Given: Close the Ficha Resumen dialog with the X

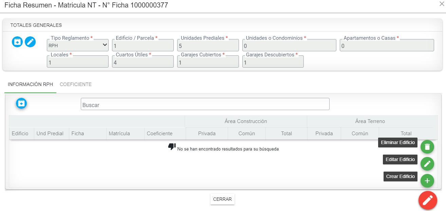Looking at the screenshot, I should pyautogui.click(x=442, y=4).
